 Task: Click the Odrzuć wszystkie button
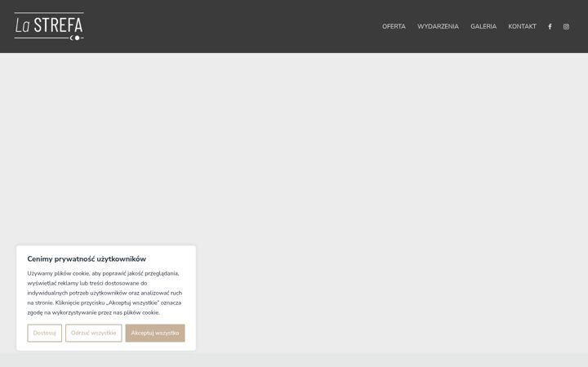[94, 333]
